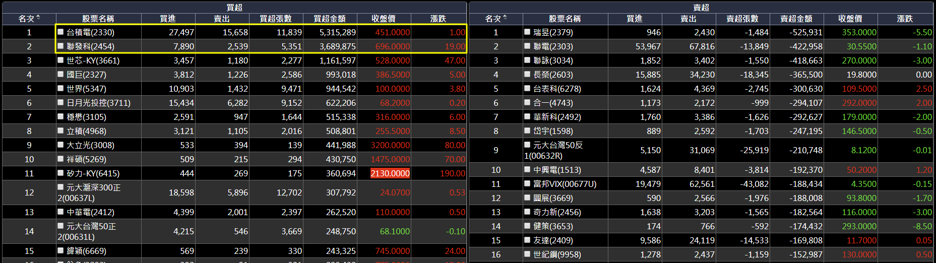Click 收盤價 header in 買超 table
The width and height of the screenshot is (936, 263).
(384, 19)
